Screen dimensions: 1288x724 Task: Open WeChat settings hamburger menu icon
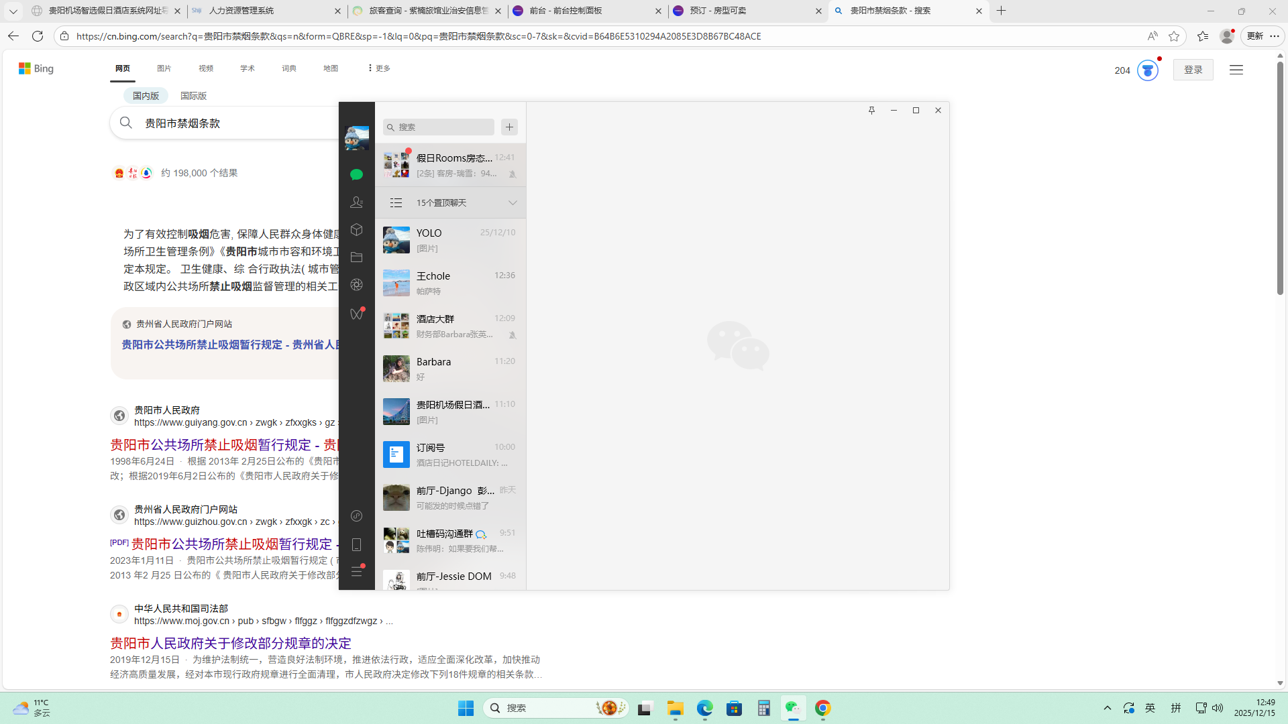356,572
